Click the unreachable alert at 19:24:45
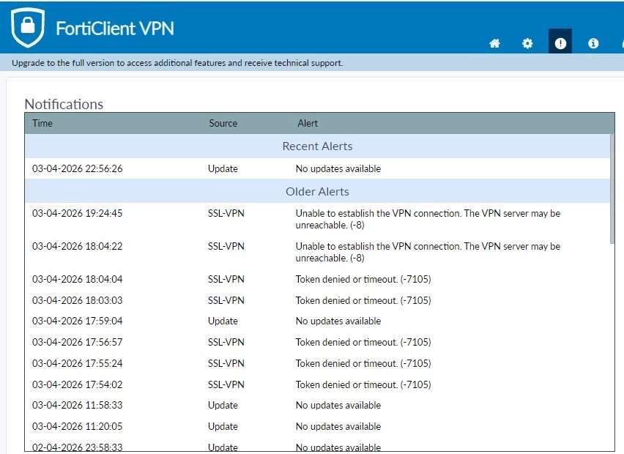Image resolution: width=624 pixels, height=454 pixels. (x=428, y=219)
